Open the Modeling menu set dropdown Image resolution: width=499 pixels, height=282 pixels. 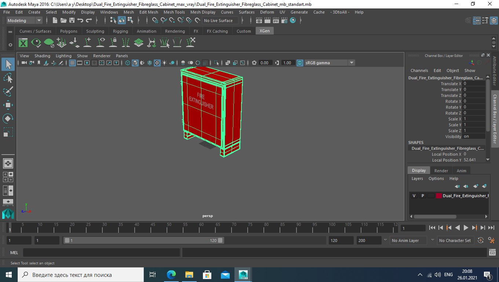(24, 21)
